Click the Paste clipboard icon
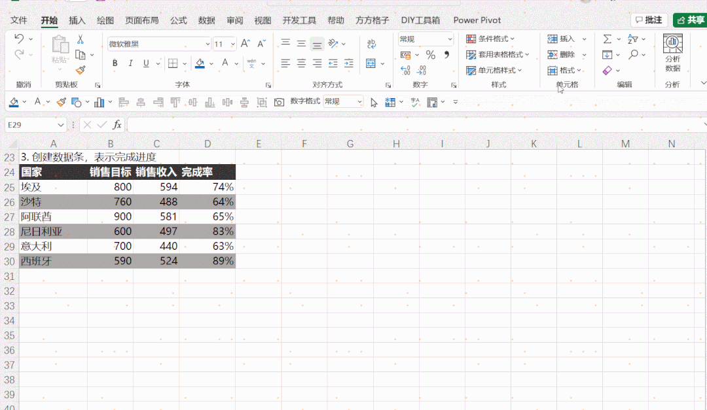This screenshot has width=707, height=410. [x=60, y=44]
